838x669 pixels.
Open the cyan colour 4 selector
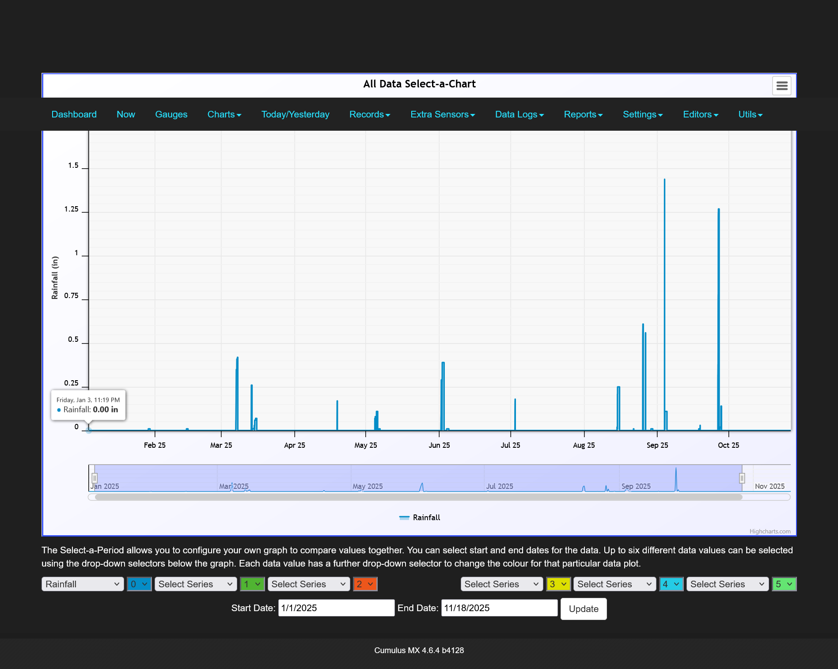(671, 584)
